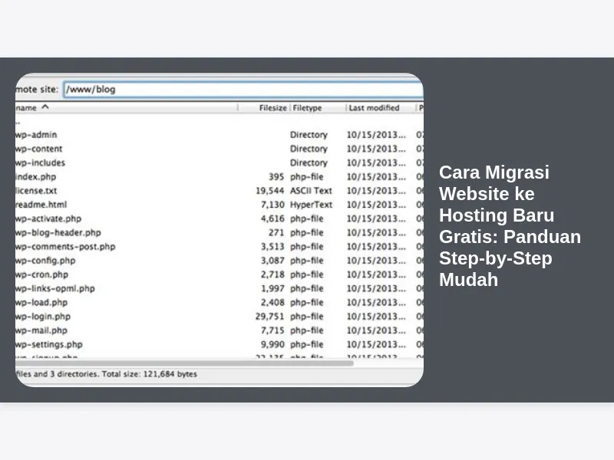Select the index.php file
The image size is (614, 460).
pos(36,176)
